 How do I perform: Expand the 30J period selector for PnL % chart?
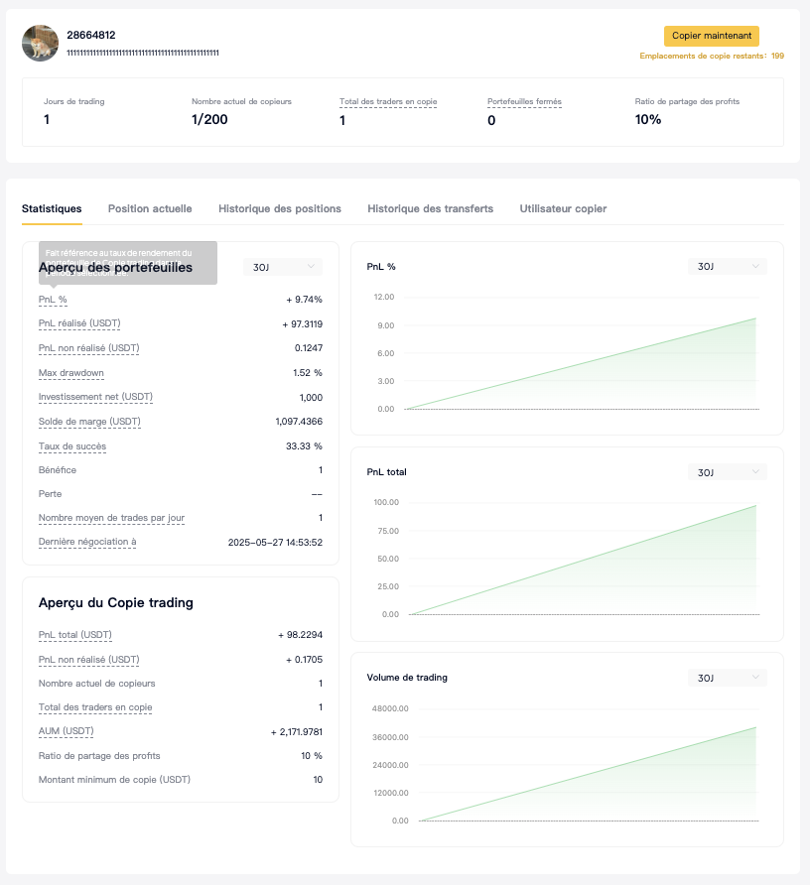(727, 267)
